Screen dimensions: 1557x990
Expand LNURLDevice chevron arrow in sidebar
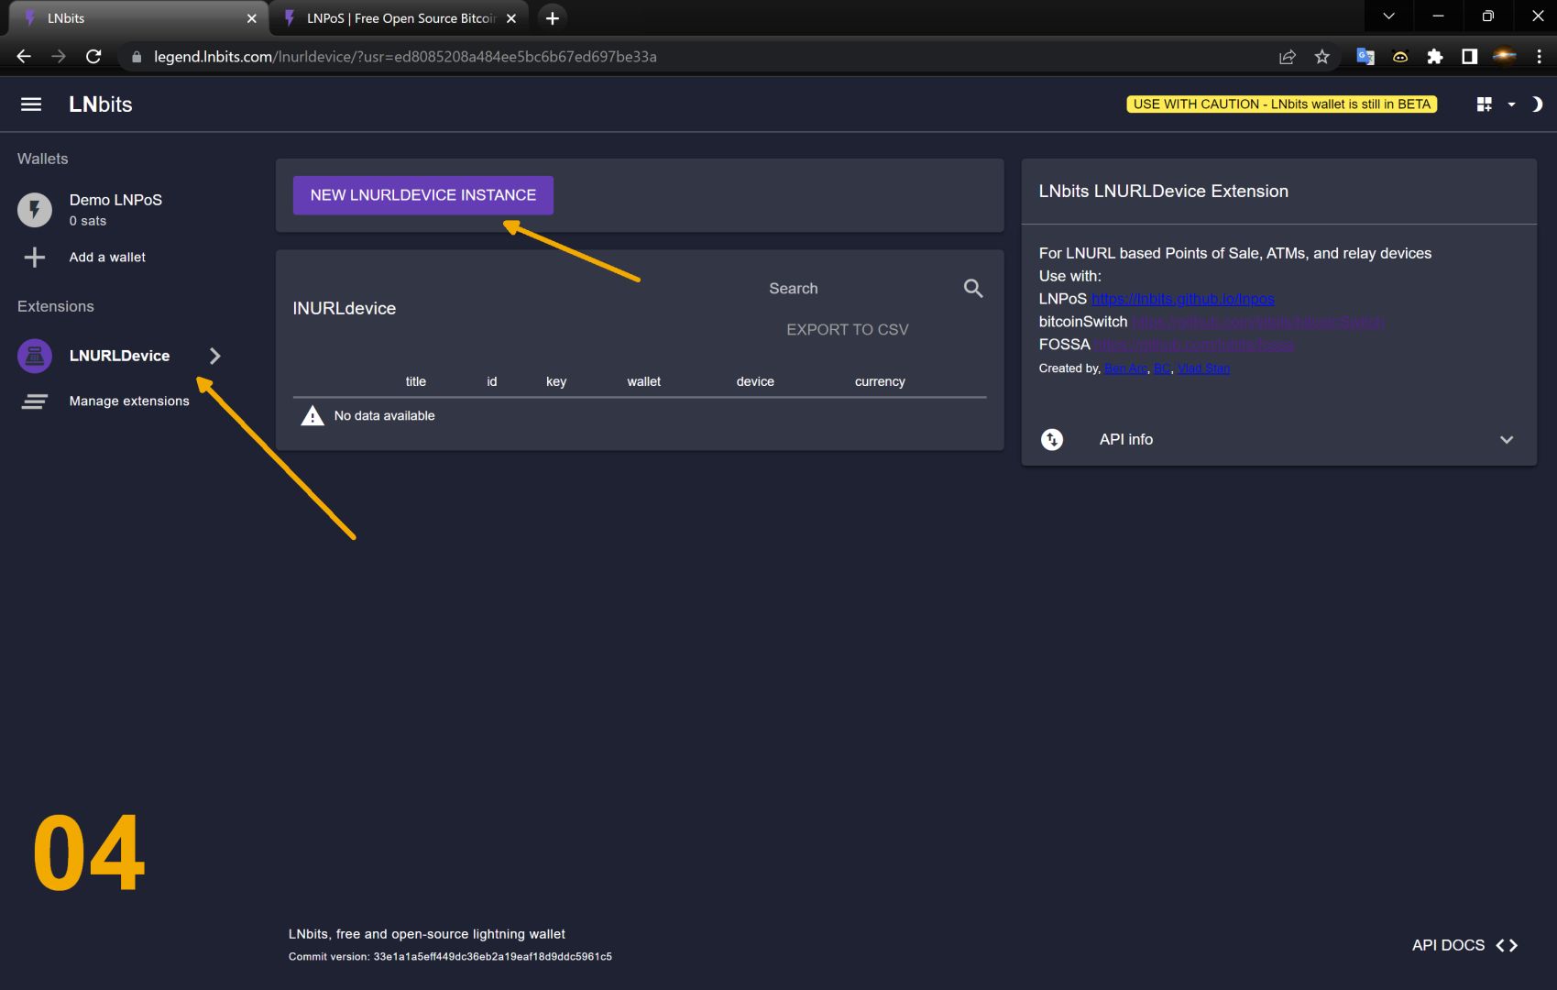tap(214, 356)
